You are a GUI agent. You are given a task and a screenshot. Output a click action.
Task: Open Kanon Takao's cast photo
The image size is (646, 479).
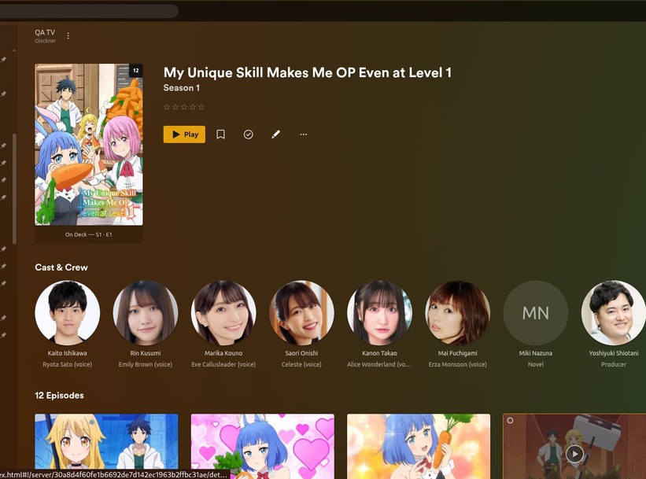[380, 312]
